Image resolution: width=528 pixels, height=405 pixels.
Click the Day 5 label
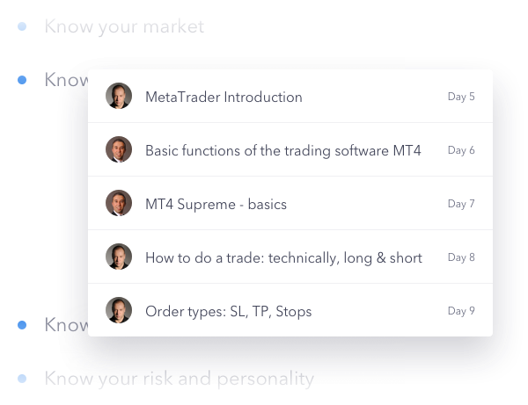[x=461, y=97]
